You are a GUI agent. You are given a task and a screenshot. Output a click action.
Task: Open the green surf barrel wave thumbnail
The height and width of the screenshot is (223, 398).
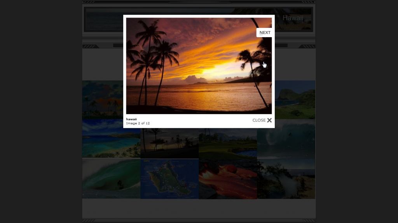point(111,178)
